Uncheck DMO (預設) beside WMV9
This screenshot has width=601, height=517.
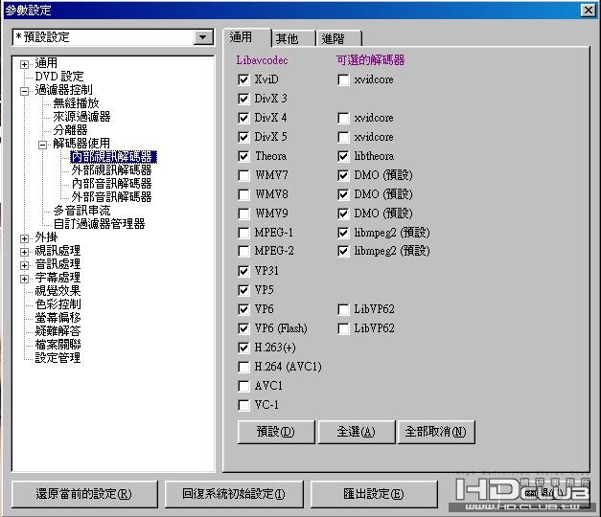click(343, 214)
